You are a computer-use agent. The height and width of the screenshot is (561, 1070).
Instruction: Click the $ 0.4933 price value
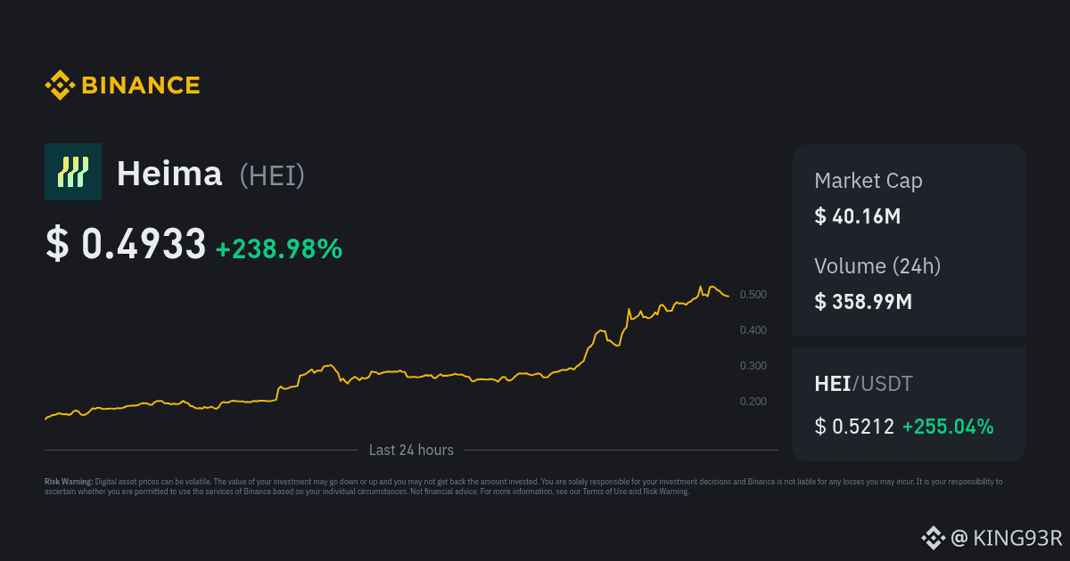pos(126,245)
